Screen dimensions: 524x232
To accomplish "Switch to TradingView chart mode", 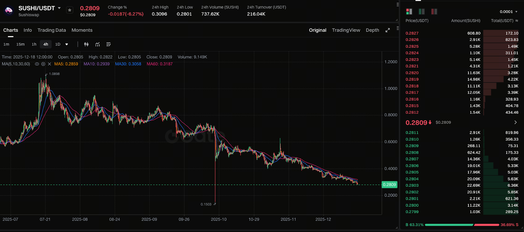I will 346,30.
